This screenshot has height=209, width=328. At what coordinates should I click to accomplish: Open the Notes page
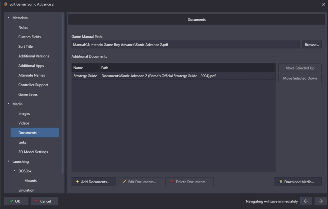pos(23,27)
